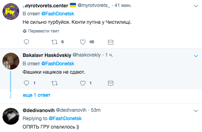202x132 pixels.
Task: Open @FashDonetsk mention in dedivanovih reply
Action: [65, 118]
